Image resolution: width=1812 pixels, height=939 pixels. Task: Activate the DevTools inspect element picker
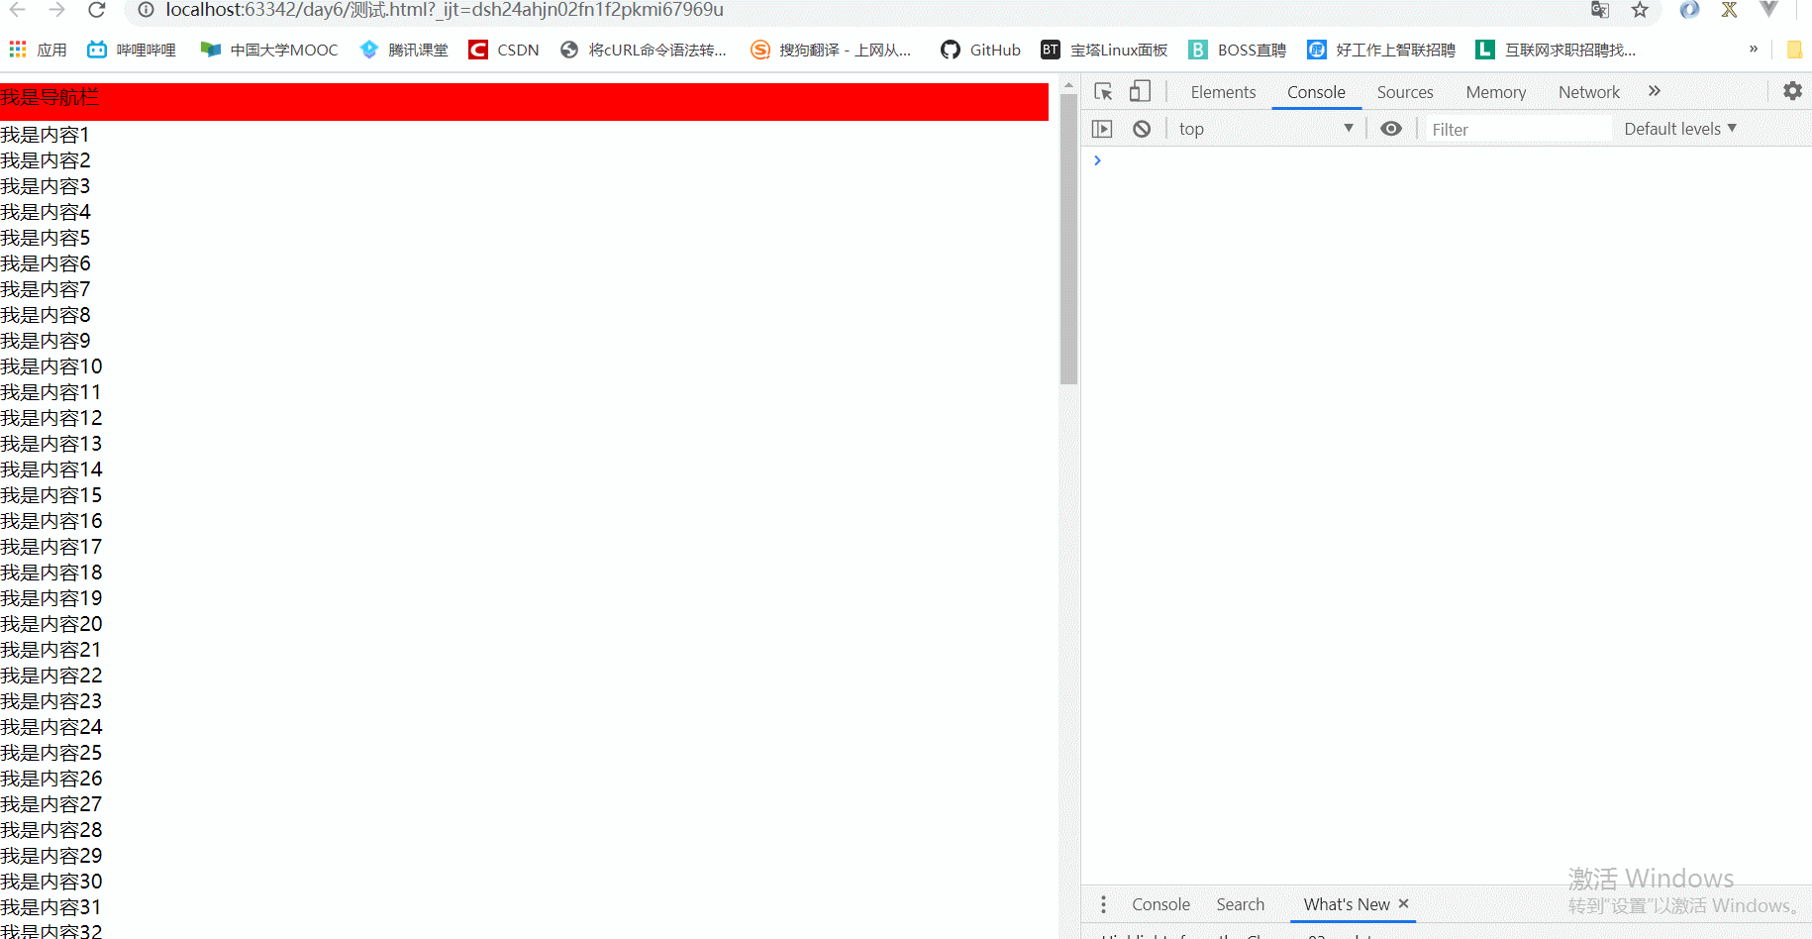[1103, 91]
